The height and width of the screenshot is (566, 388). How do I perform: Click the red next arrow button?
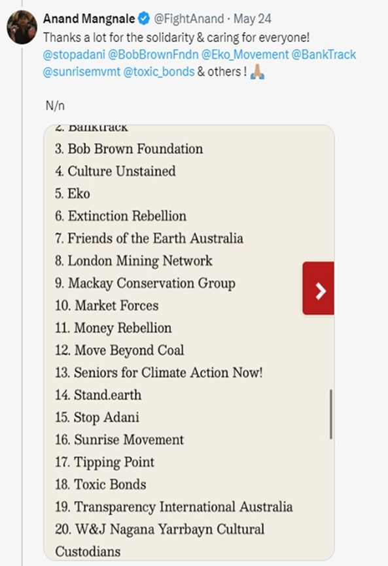click(x=319, y=288)
